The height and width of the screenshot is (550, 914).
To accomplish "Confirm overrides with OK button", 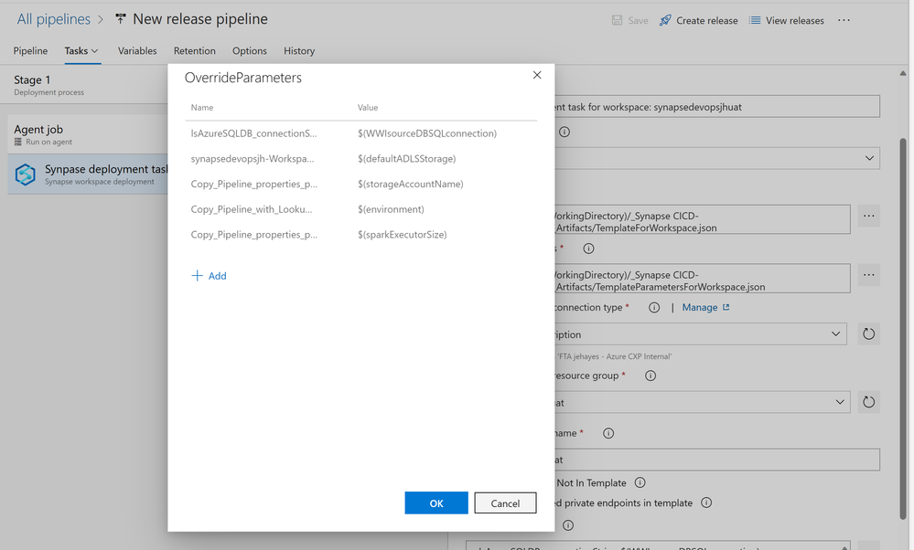I will 436,502.
